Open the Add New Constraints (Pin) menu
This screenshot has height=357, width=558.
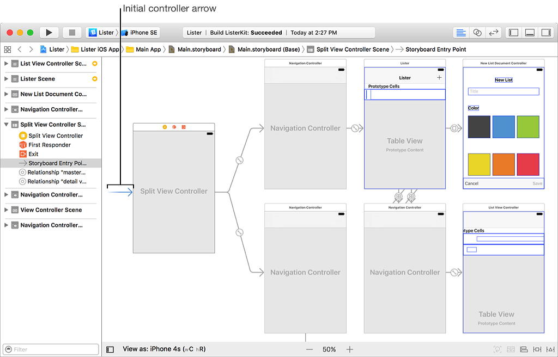537,349
